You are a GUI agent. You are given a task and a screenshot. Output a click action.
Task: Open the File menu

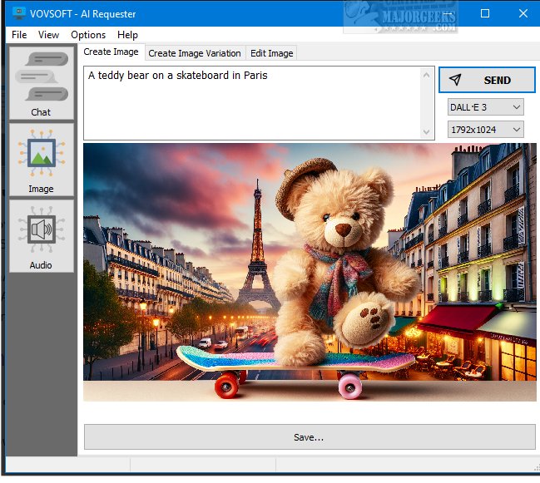(19, 35)
